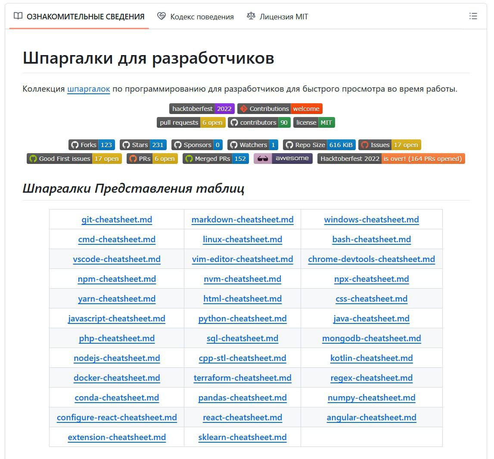Viewport: 494px width, 459px height.
Task: Open conda-cheatsheet.md
Action: [117, 398]
